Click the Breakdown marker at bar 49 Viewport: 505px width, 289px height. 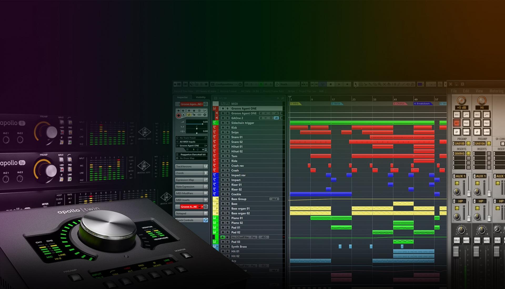423,104
